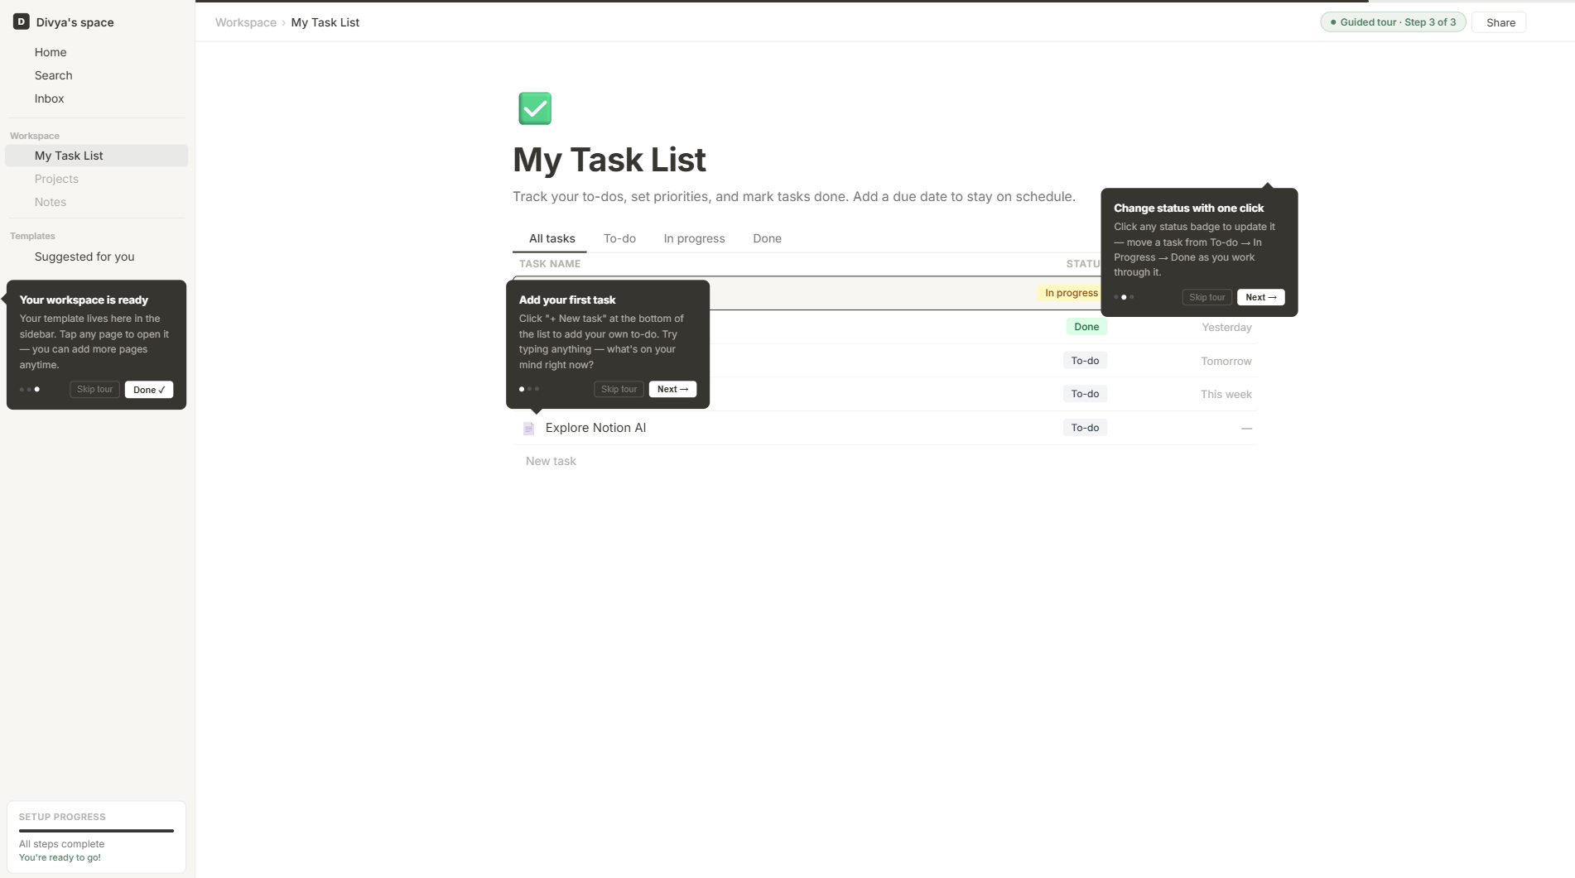Click the In progress status badge
1575x878 pixels.
pos(1071,293)
